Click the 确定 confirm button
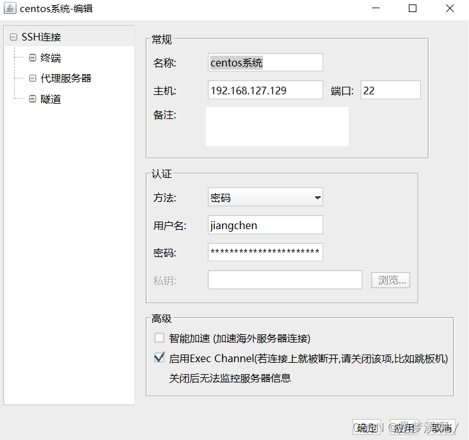Image resolution: width=469 pixels, height=440 pixels. (367, 427)
